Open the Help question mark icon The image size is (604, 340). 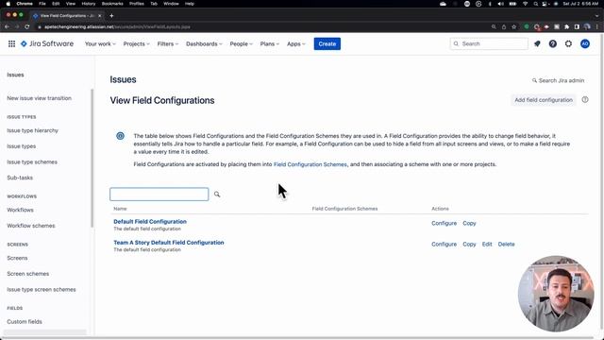click(553, 44)
